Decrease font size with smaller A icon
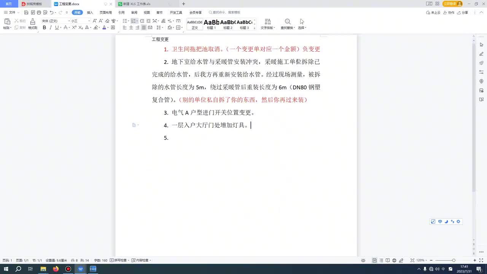The width and height of the screenshot is (487, 274). [100, 21]
